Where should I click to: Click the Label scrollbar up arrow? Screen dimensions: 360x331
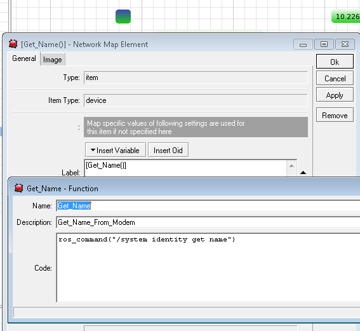tap(291, 166)
